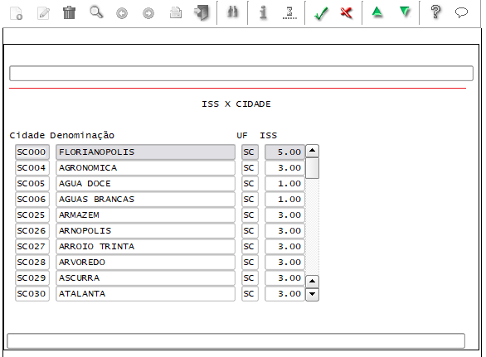Click the magnifying glass search icon
Screen dimensions: 486x357
point(96,12)
